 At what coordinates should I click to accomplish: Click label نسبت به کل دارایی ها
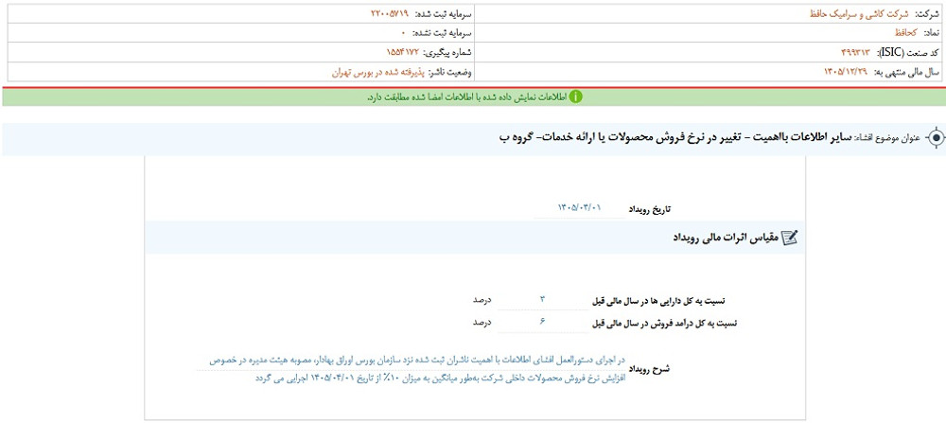659,300
